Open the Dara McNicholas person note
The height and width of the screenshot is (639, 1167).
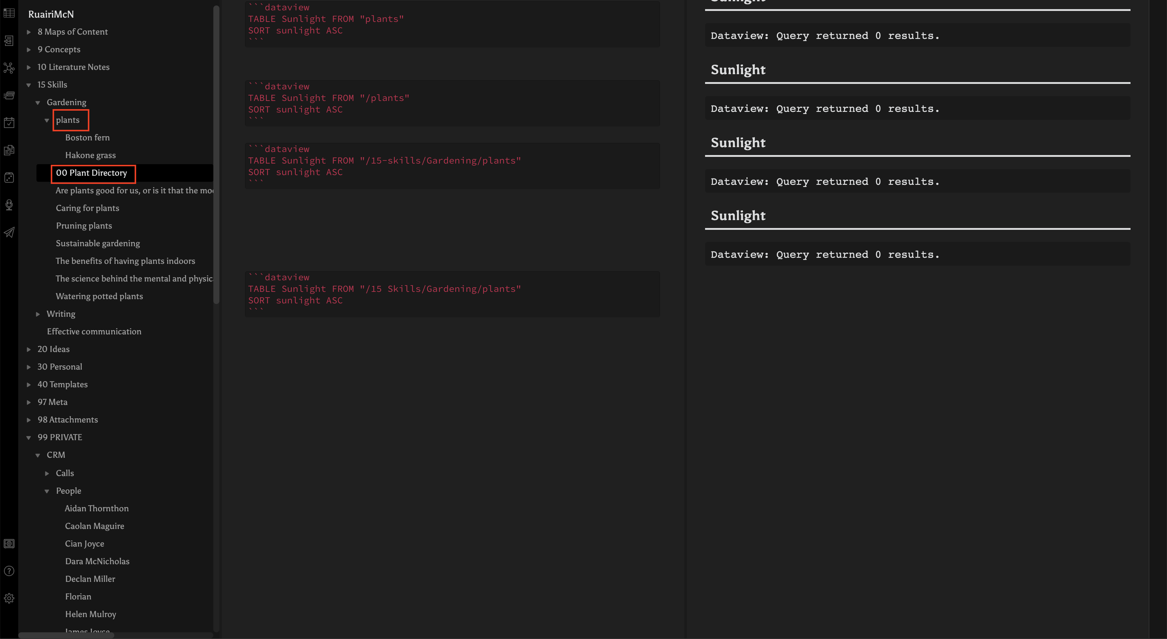pyautogui.click(x=97, y=561)
